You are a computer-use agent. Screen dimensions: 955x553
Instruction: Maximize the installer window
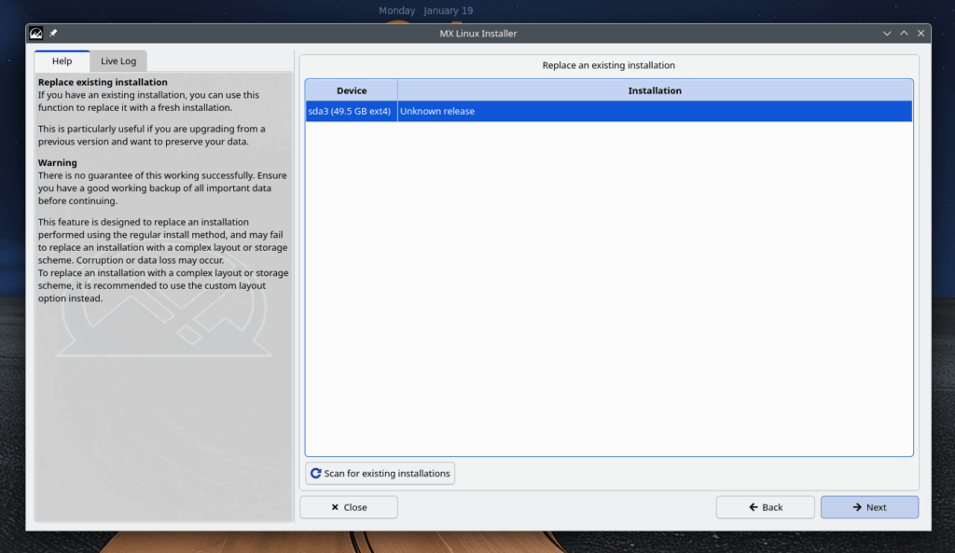(x=904, y=34)
